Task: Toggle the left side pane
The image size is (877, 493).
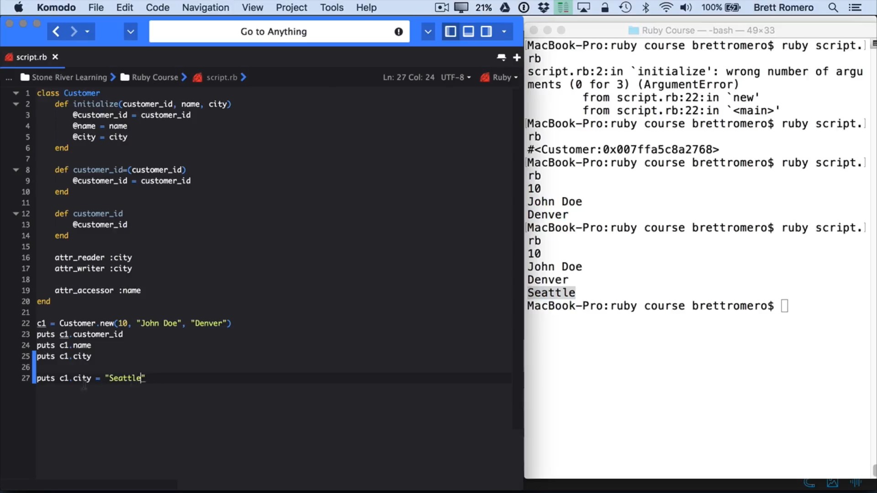Action: point(450,31)
